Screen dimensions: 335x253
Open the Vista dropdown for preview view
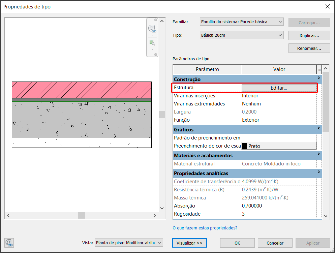click(x=129, y=243)
